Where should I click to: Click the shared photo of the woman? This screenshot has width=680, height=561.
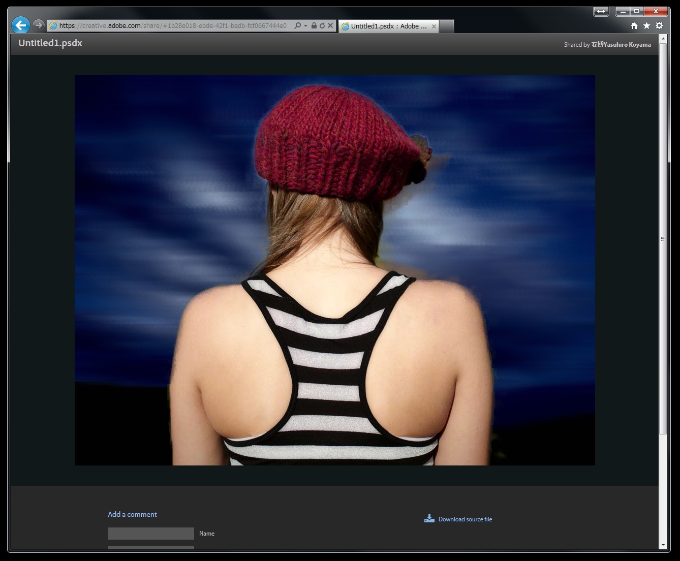334,269
